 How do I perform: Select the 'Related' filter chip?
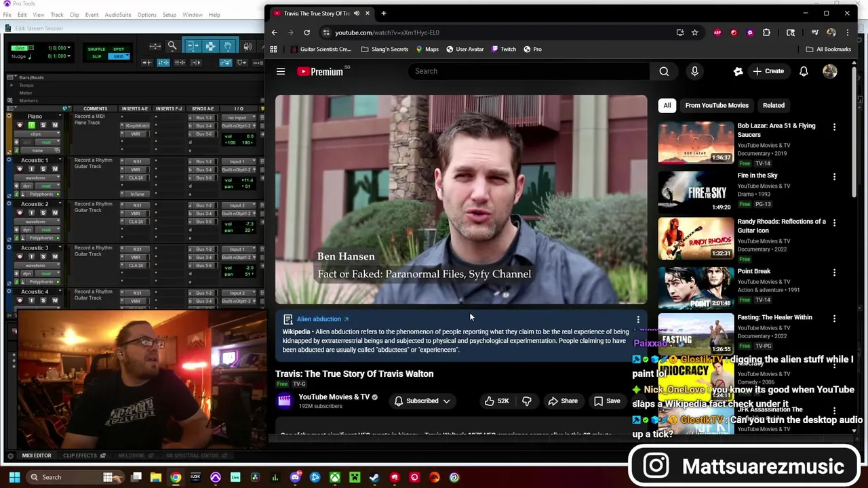pyautogui.click(x=774, y=105)
